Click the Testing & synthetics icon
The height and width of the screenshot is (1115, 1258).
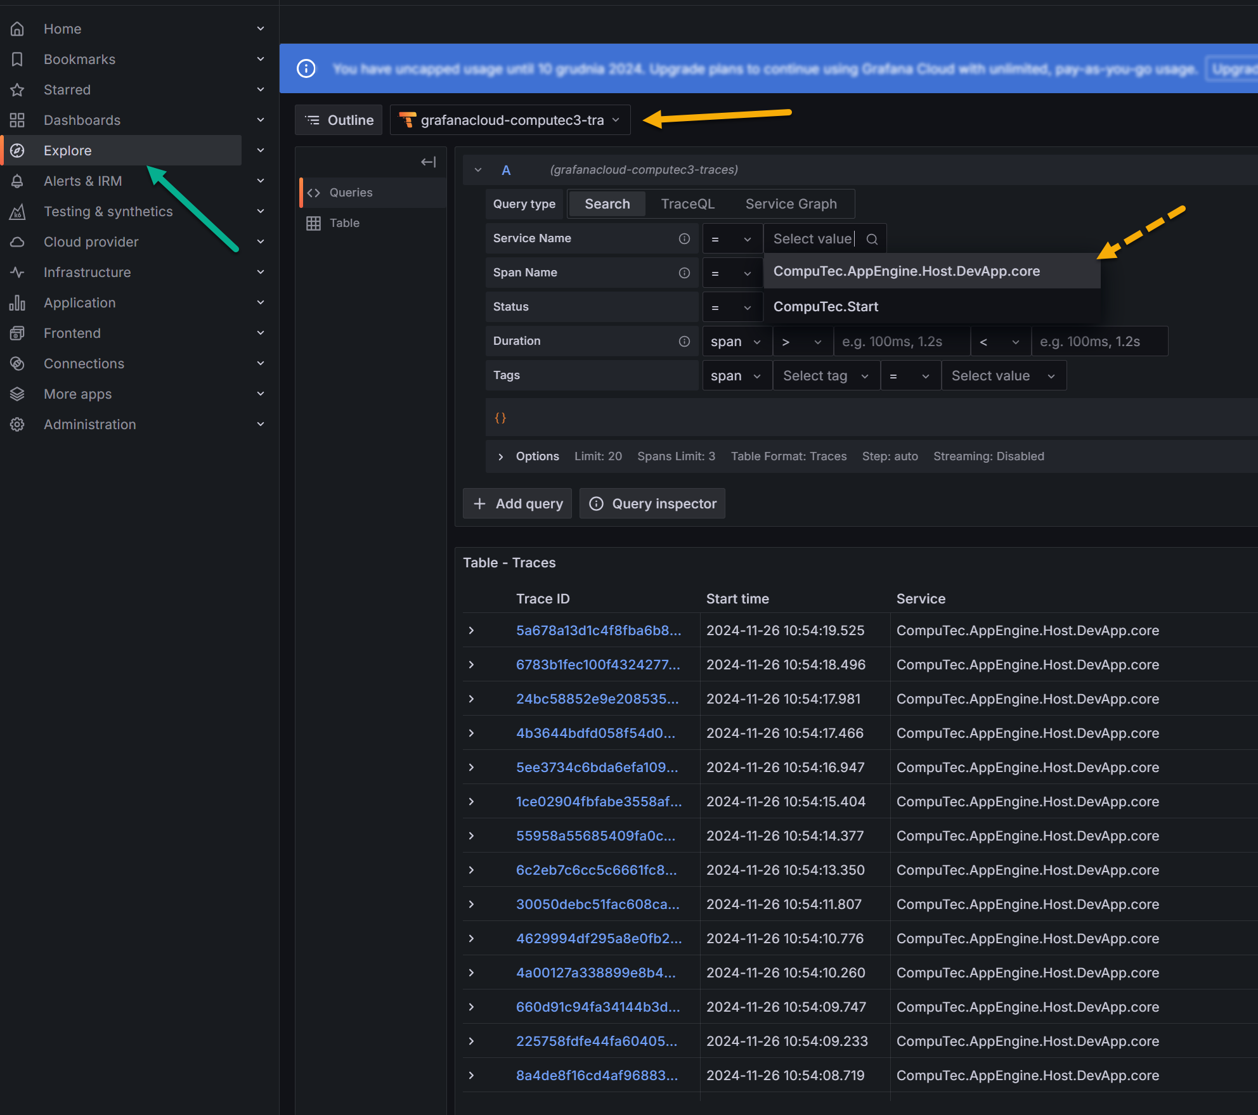pos(17,211)
